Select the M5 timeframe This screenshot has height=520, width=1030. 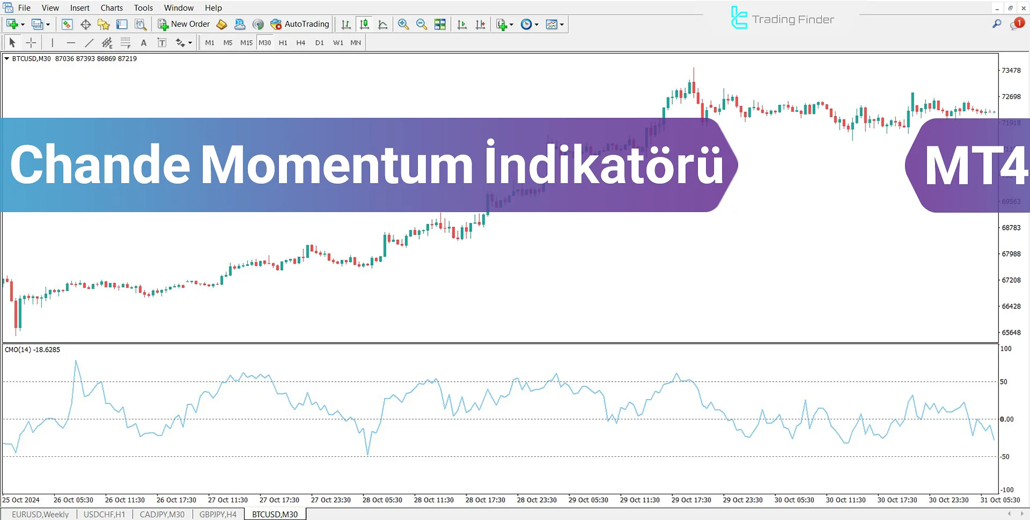[x=228, y=42]
